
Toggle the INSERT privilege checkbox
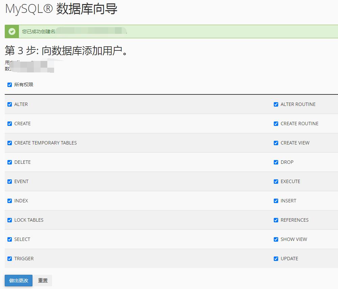coord(276,201)
